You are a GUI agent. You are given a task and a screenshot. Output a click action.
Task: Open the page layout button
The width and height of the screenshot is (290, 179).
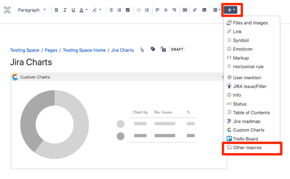click(185, 10)
